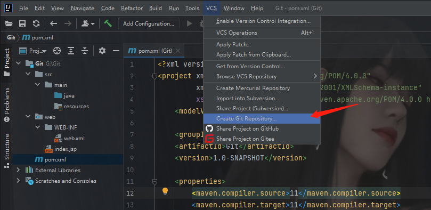Image resolution: width=431 pixels, height=210 pixels.
Task: Open Browse VCS Repository submenu
Action: tap(262, 76)
